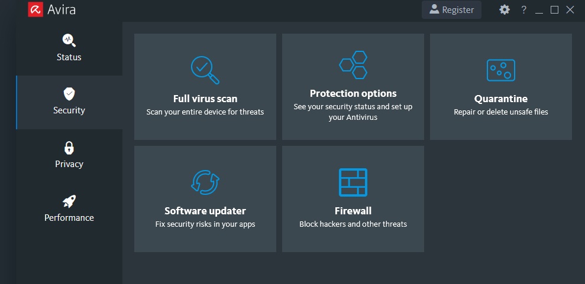
Task: Click the user silhouette icon in Register
Action: click(x=434, y=9)
